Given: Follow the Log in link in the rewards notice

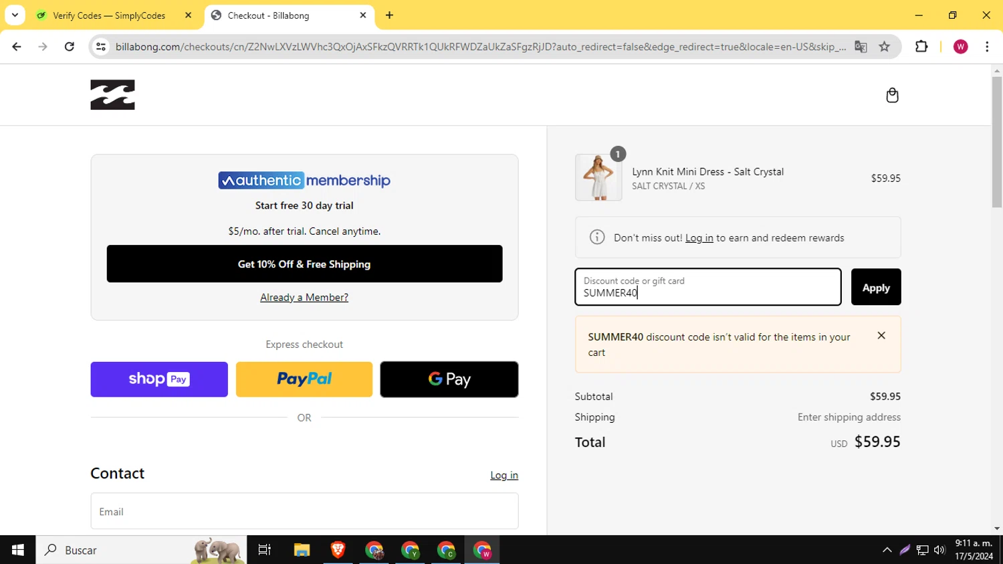Looking at the screenshot, I should pos(699,238).
